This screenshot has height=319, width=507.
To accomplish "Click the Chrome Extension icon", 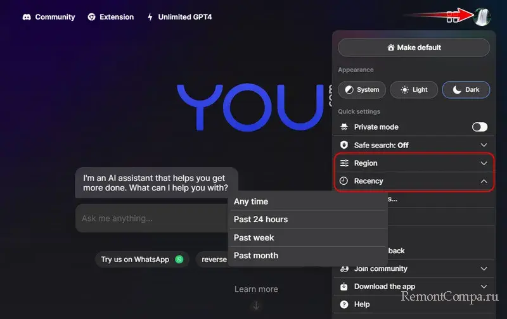I will pos(92,17).
